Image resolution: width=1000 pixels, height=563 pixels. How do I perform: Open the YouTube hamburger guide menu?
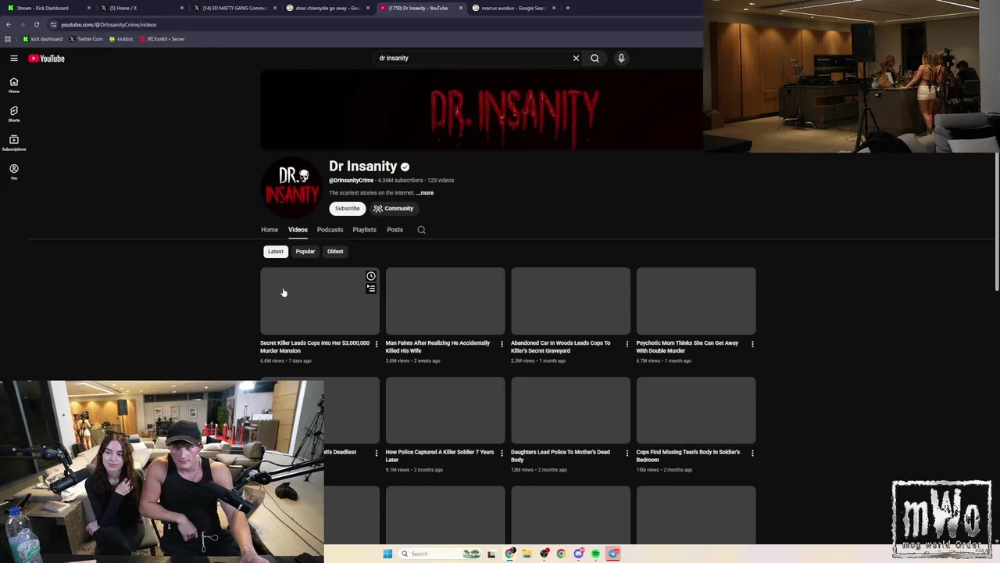tap(14, 58)
